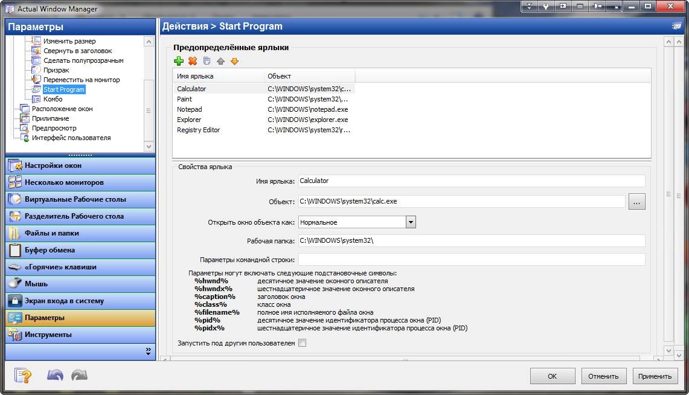
Task: Select the Paint shortcut row
Action: 264,99
